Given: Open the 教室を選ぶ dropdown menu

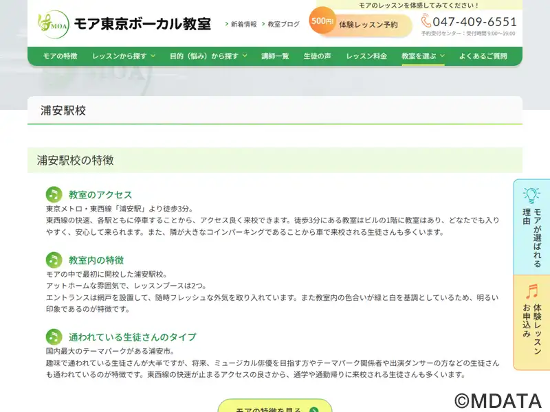Looking at the screenshot, I should [x=423, y=56].
